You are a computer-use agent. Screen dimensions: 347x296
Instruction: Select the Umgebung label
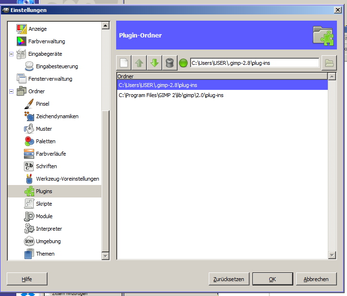pos(48,241)
